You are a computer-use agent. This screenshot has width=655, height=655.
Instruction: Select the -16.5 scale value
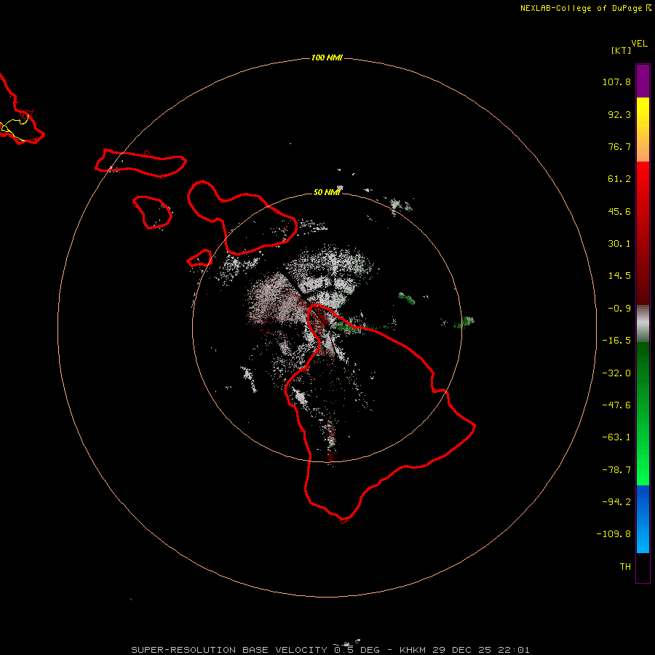616,341
